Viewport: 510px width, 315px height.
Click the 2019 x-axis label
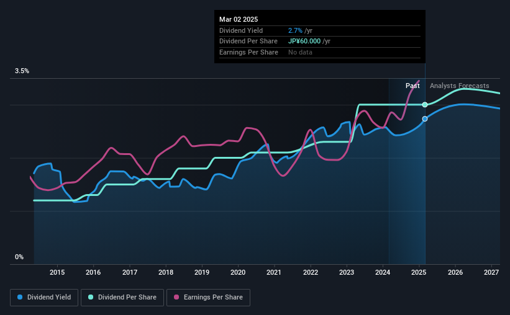(202, 272)
